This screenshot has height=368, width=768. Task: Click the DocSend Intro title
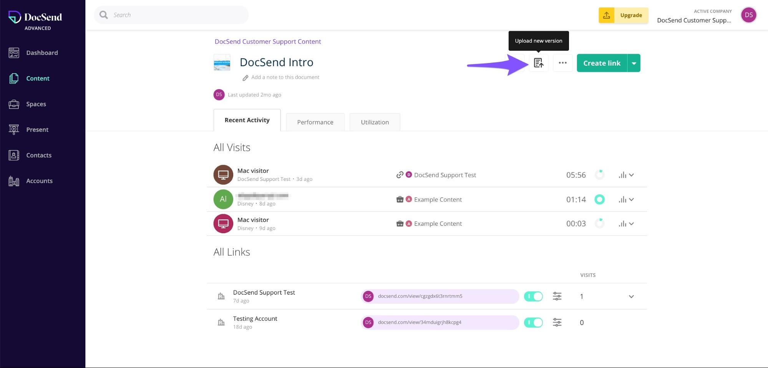[x=276, y=62]
